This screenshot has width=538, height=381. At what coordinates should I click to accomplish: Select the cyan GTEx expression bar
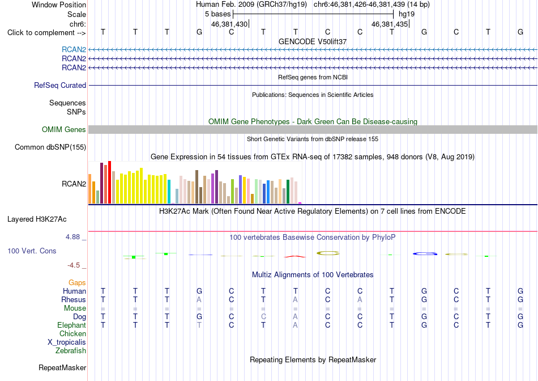[169, 192]
